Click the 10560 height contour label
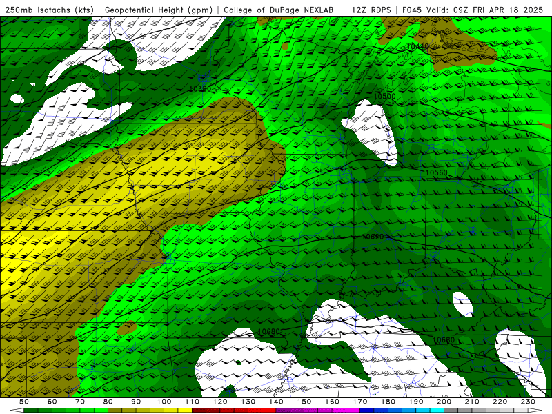This screenshot has height=414, width=552. [437, 173]
